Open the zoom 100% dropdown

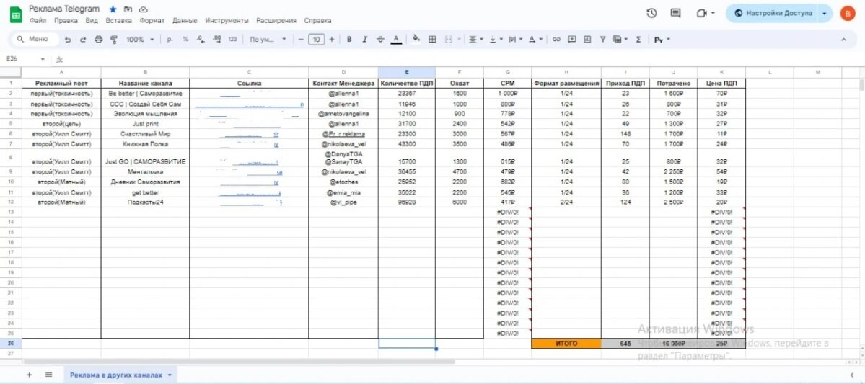point(140,39)
